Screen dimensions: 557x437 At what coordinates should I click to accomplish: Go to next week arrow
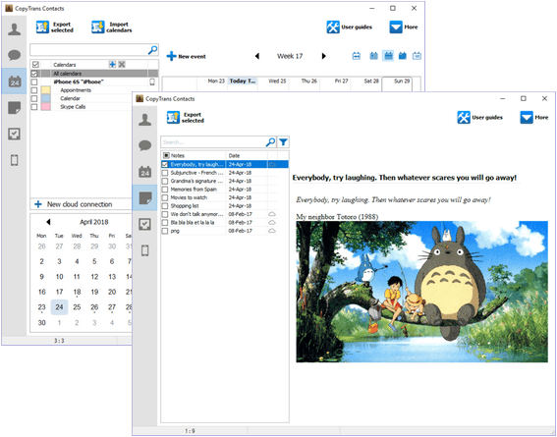point(323,56)
